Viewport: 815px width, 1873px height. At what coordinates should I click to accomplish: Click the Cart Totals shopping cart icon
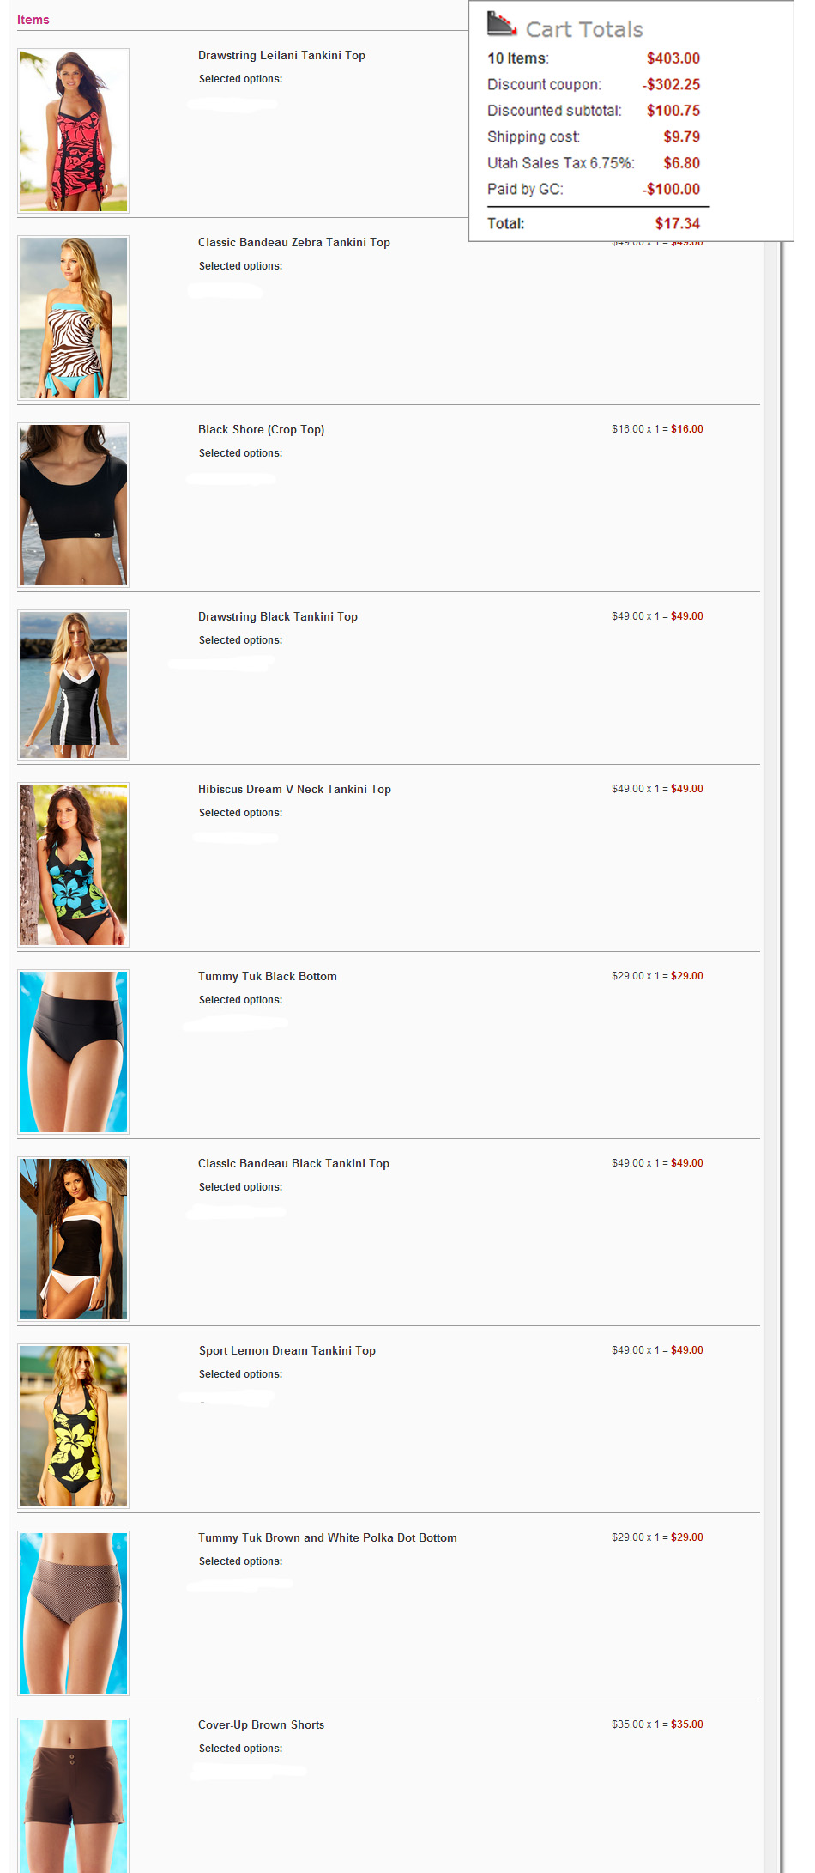click(502, 23)
